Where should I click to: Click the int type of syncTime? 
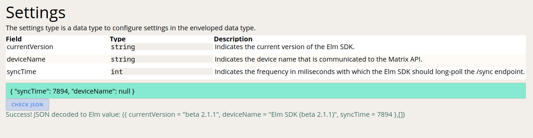click(x=117, y=72)
